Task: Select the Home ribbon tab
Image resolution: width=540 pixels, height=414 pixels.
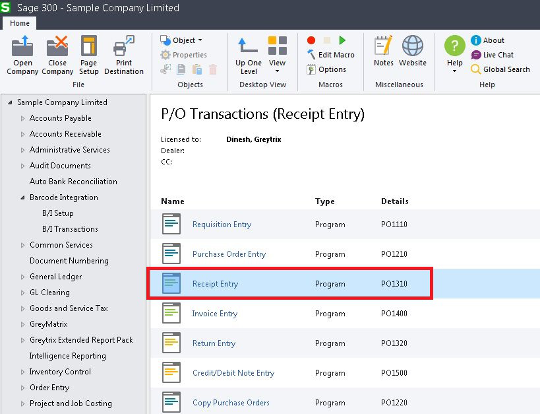Action: [x=20, y=23]
